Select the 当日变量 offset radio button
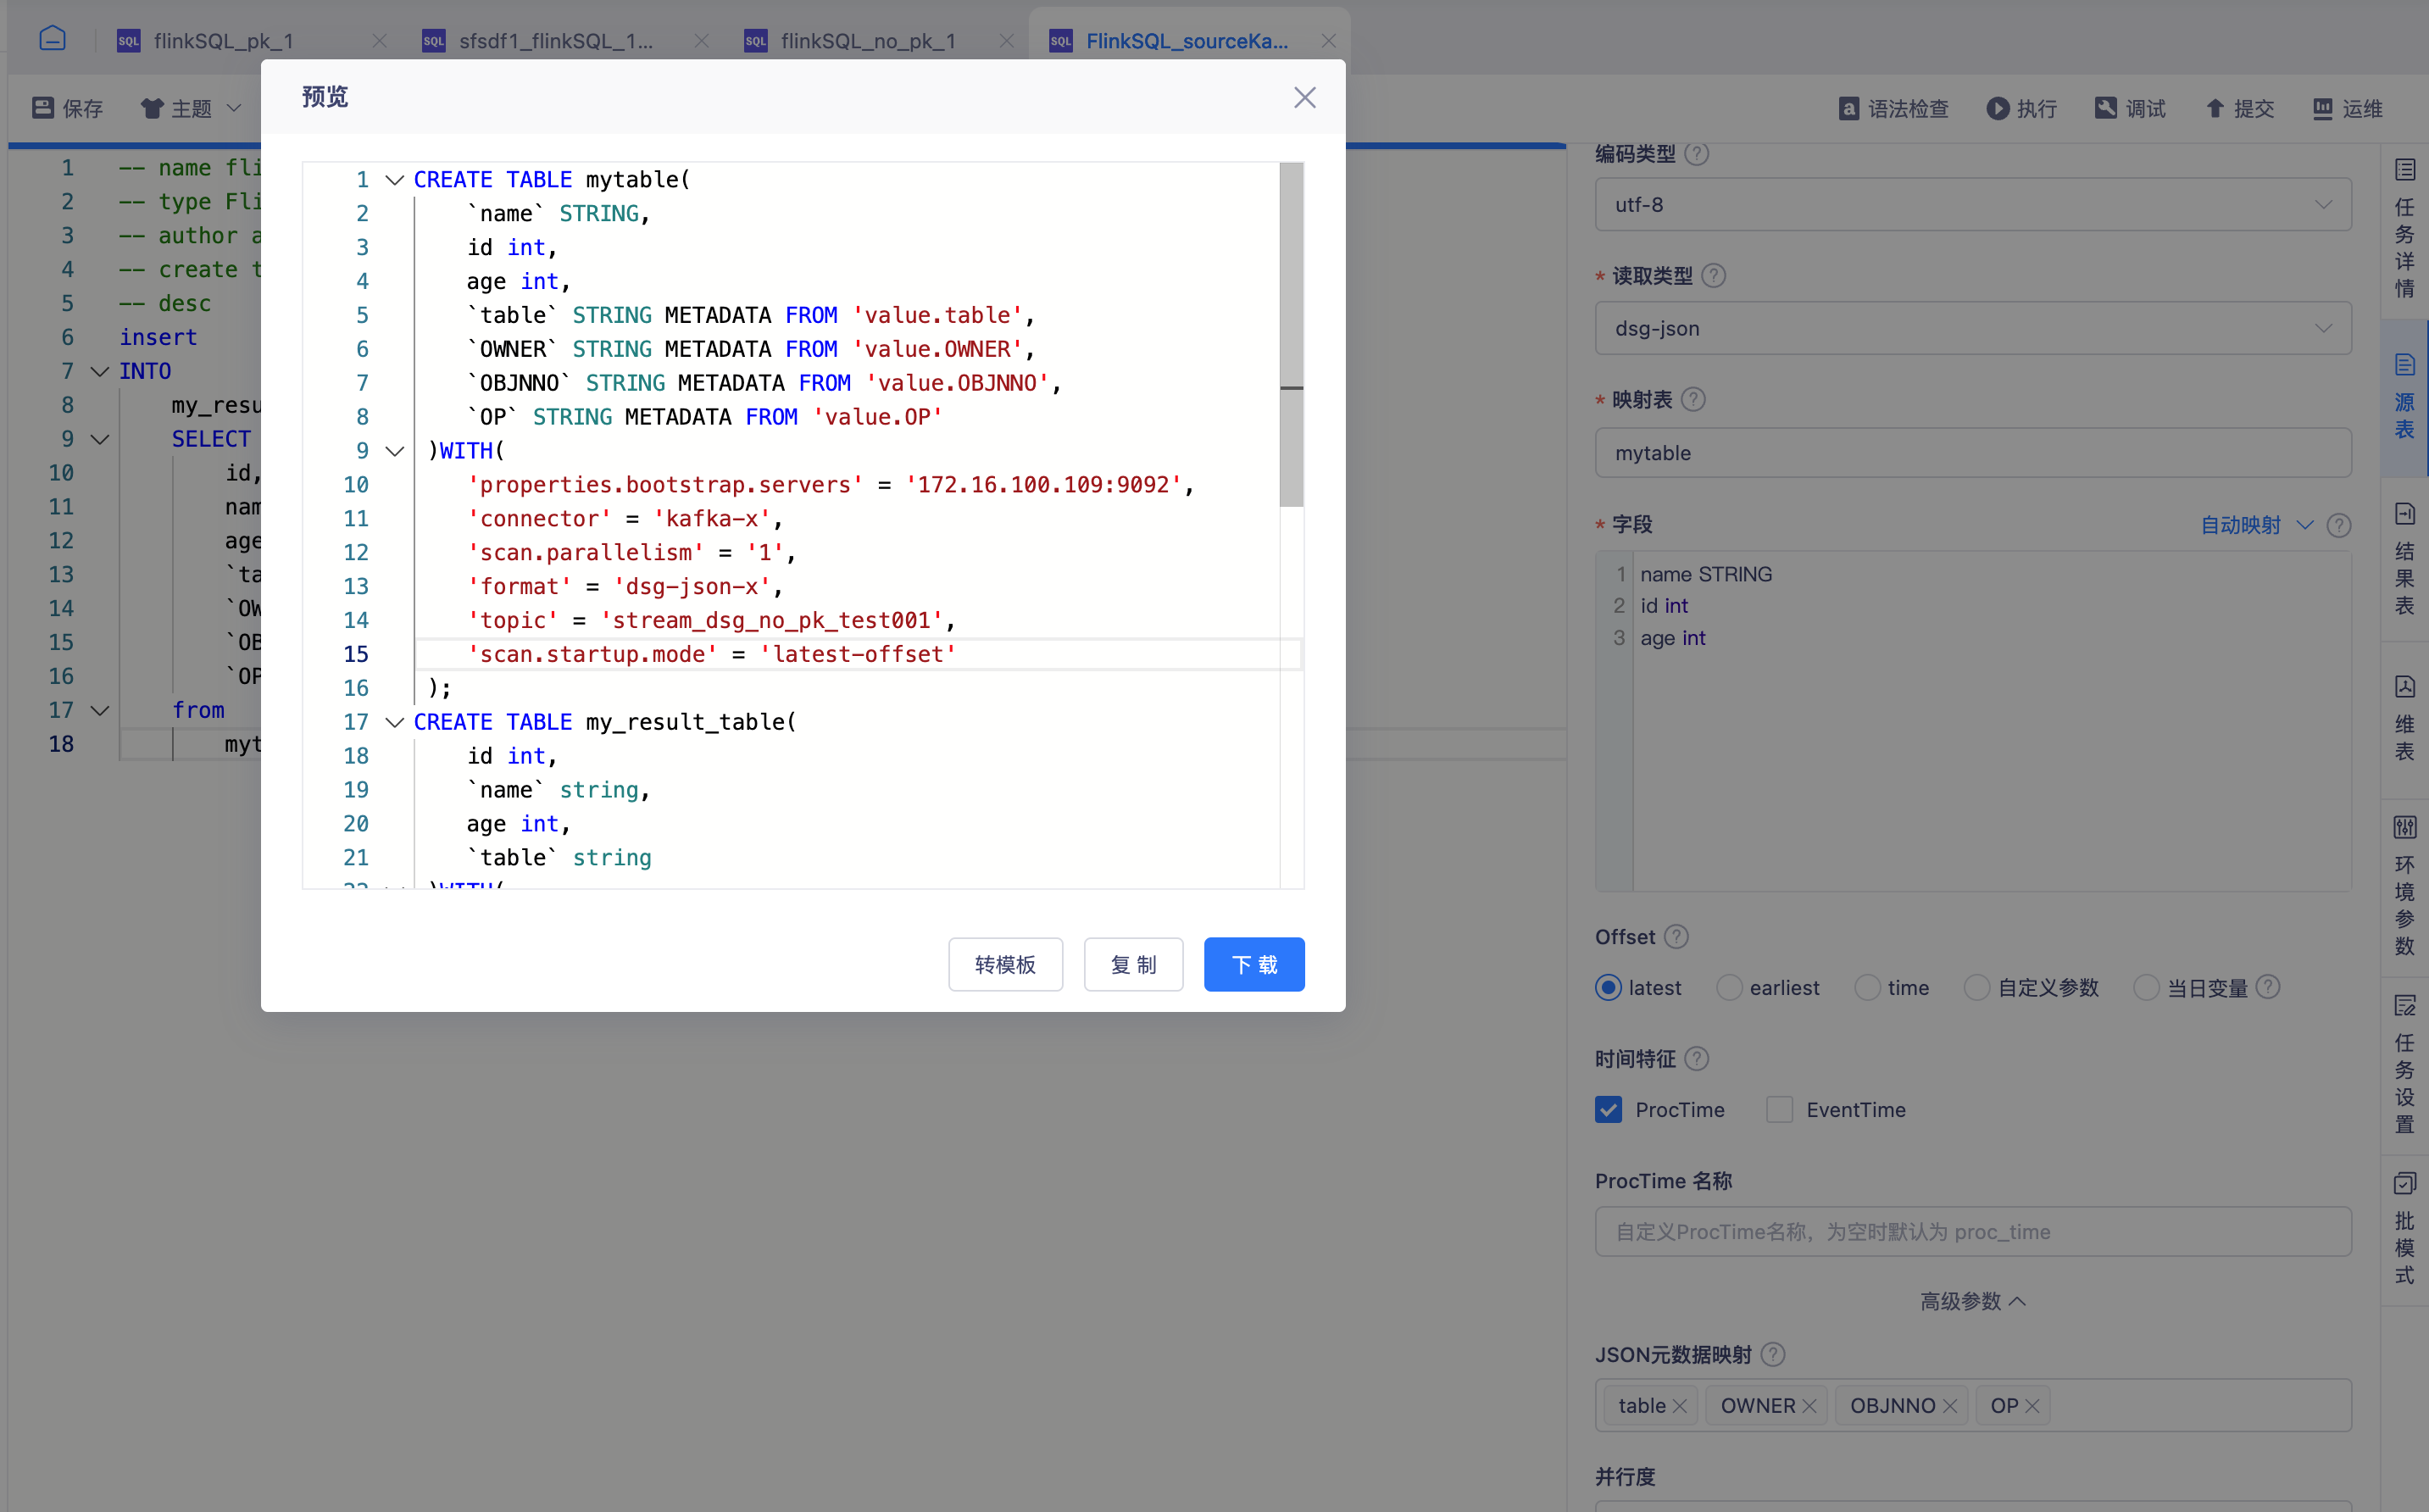2429x1512 pixels. pyautogui.click(x=2146, y=988)
